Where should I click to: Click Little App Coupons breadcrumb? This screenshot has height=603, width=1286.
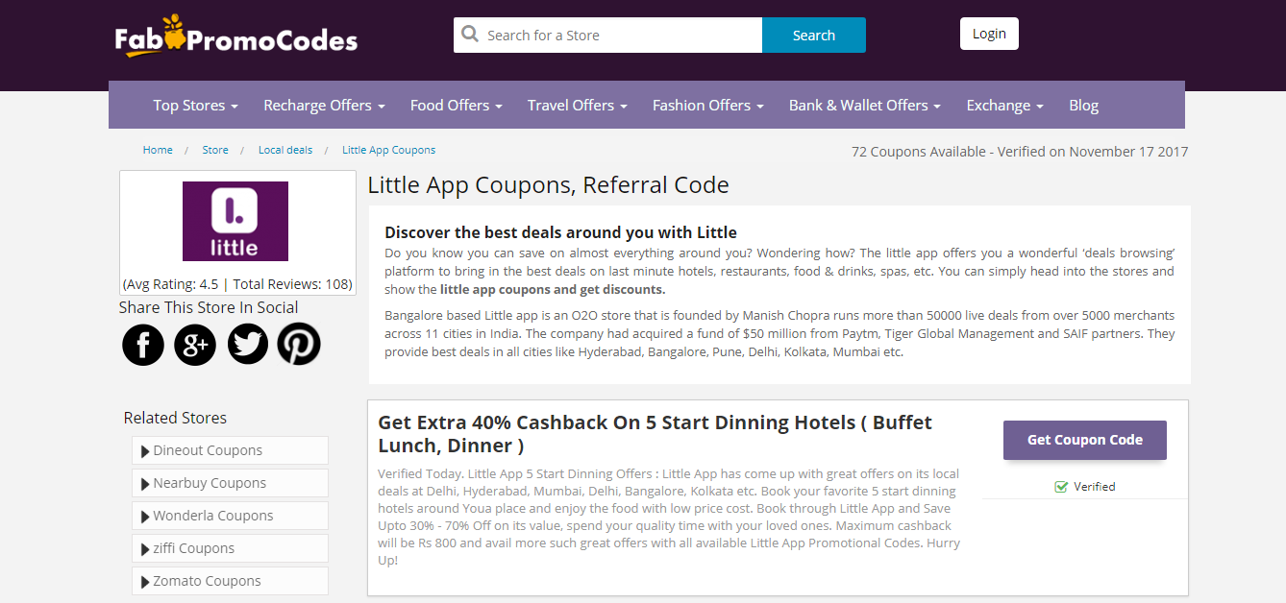click(388, 150)
